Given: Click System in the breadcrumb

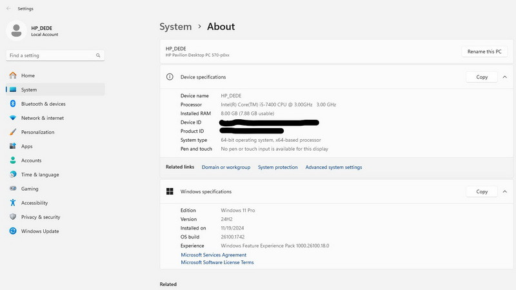Looking at the screenshot, I should coord(175,26).
